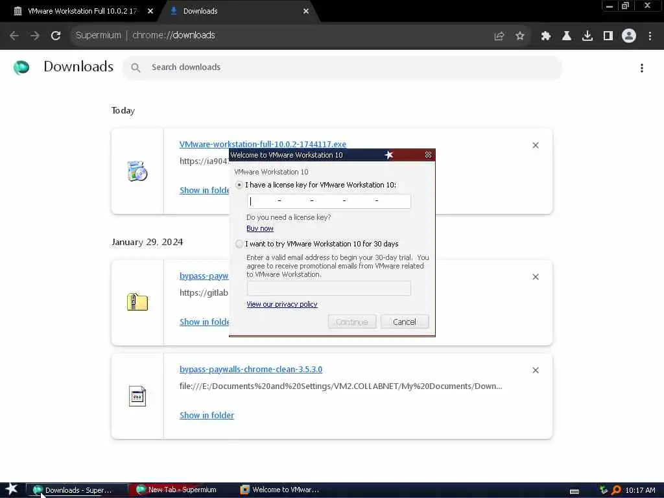Click the 'Today' date heading
Image resolution: width=664 pixels, height=498 pixels.
coord(123,110)
